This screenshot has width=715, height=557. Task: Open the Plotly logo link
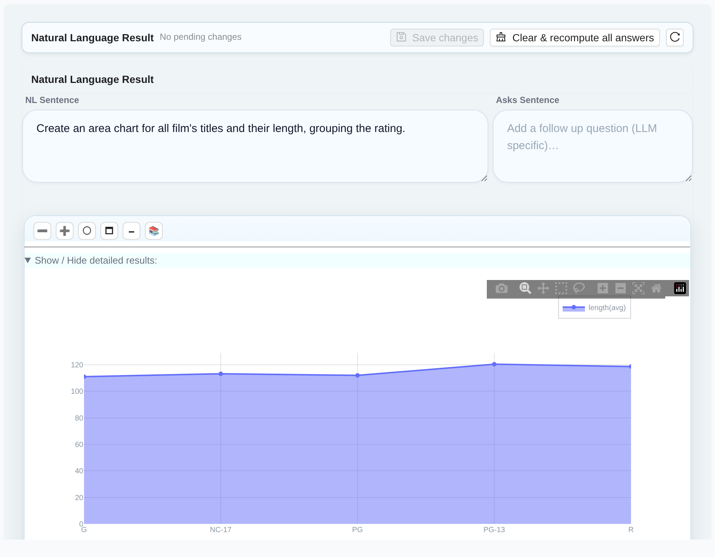[680, 288]
